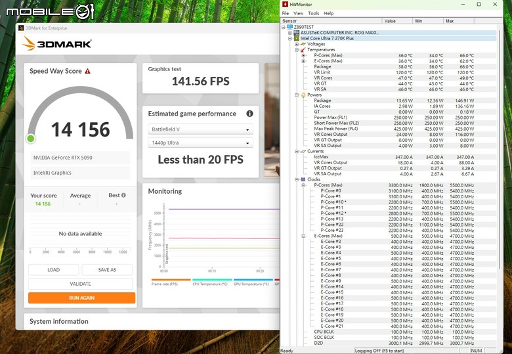Collapse the E-Cores (Max) clocks node
Viewport: 512px width, 354px height.
[303, 236]
